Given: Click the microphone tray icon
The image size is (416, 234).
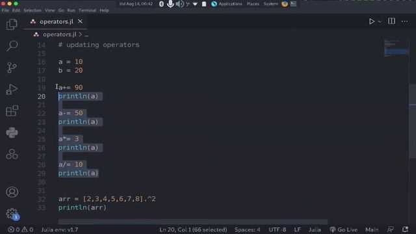Looking at the screenshot, I should click(x=170, y=4).
